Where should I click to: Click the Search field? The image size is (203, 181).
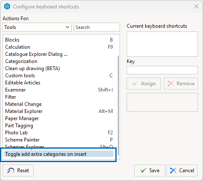click(97, 27)
